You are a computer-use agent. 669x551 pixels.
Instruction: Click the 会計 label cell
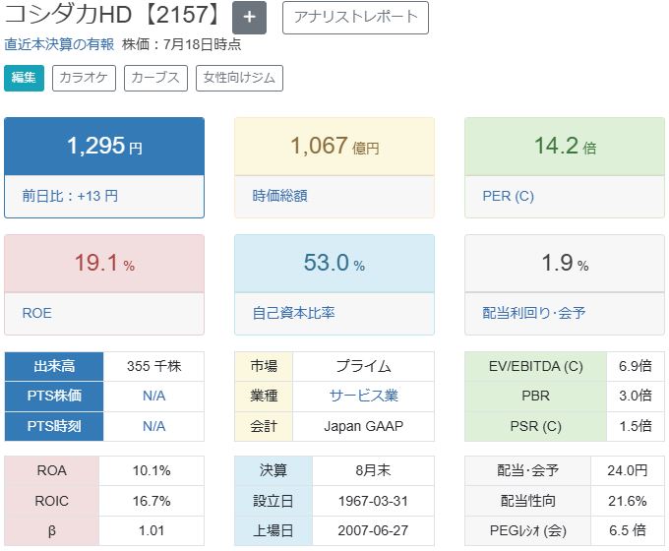point(264,426)
